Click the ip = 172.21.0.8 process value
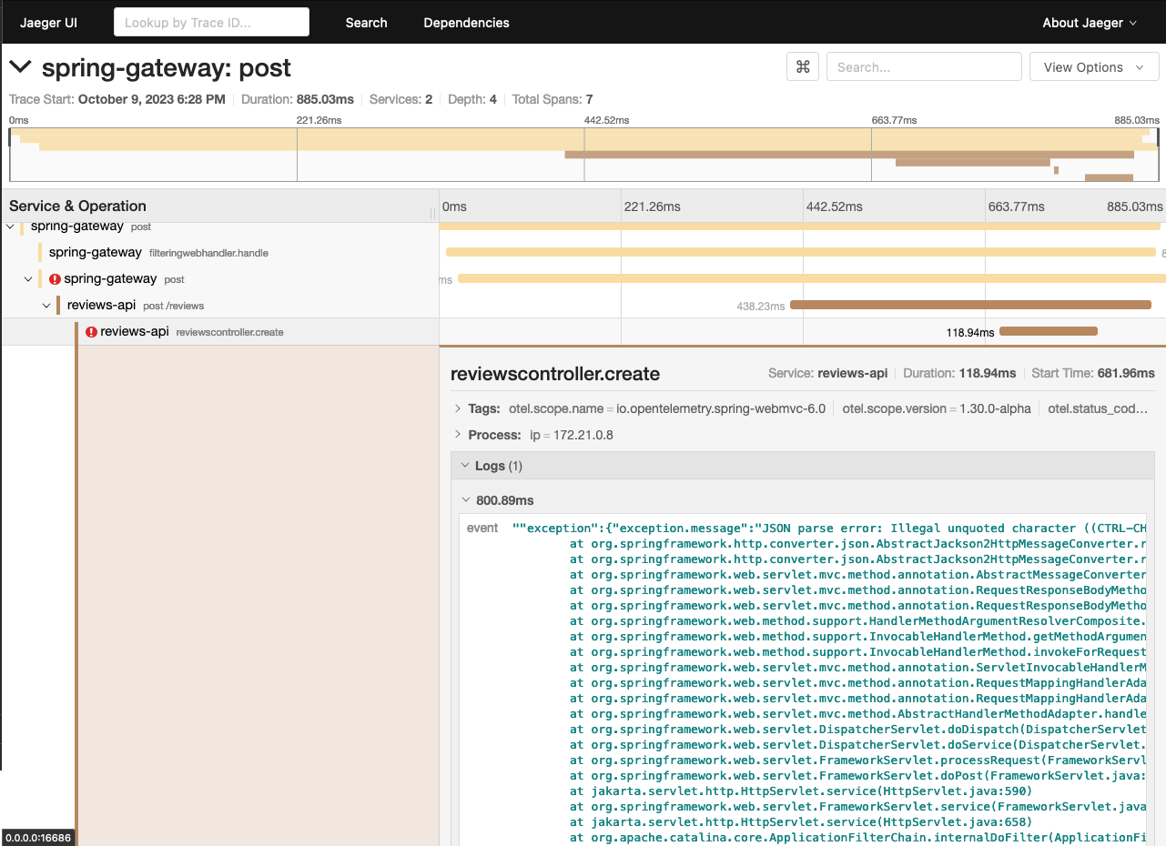Image resolution: width=1166 pixels, height=846 pixels. tap(572, 435)
